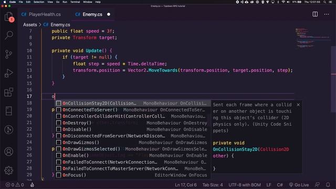Screen dimensions: 336x189
Task: Click the flame icon in status bar
Action: tap(32, 185)
